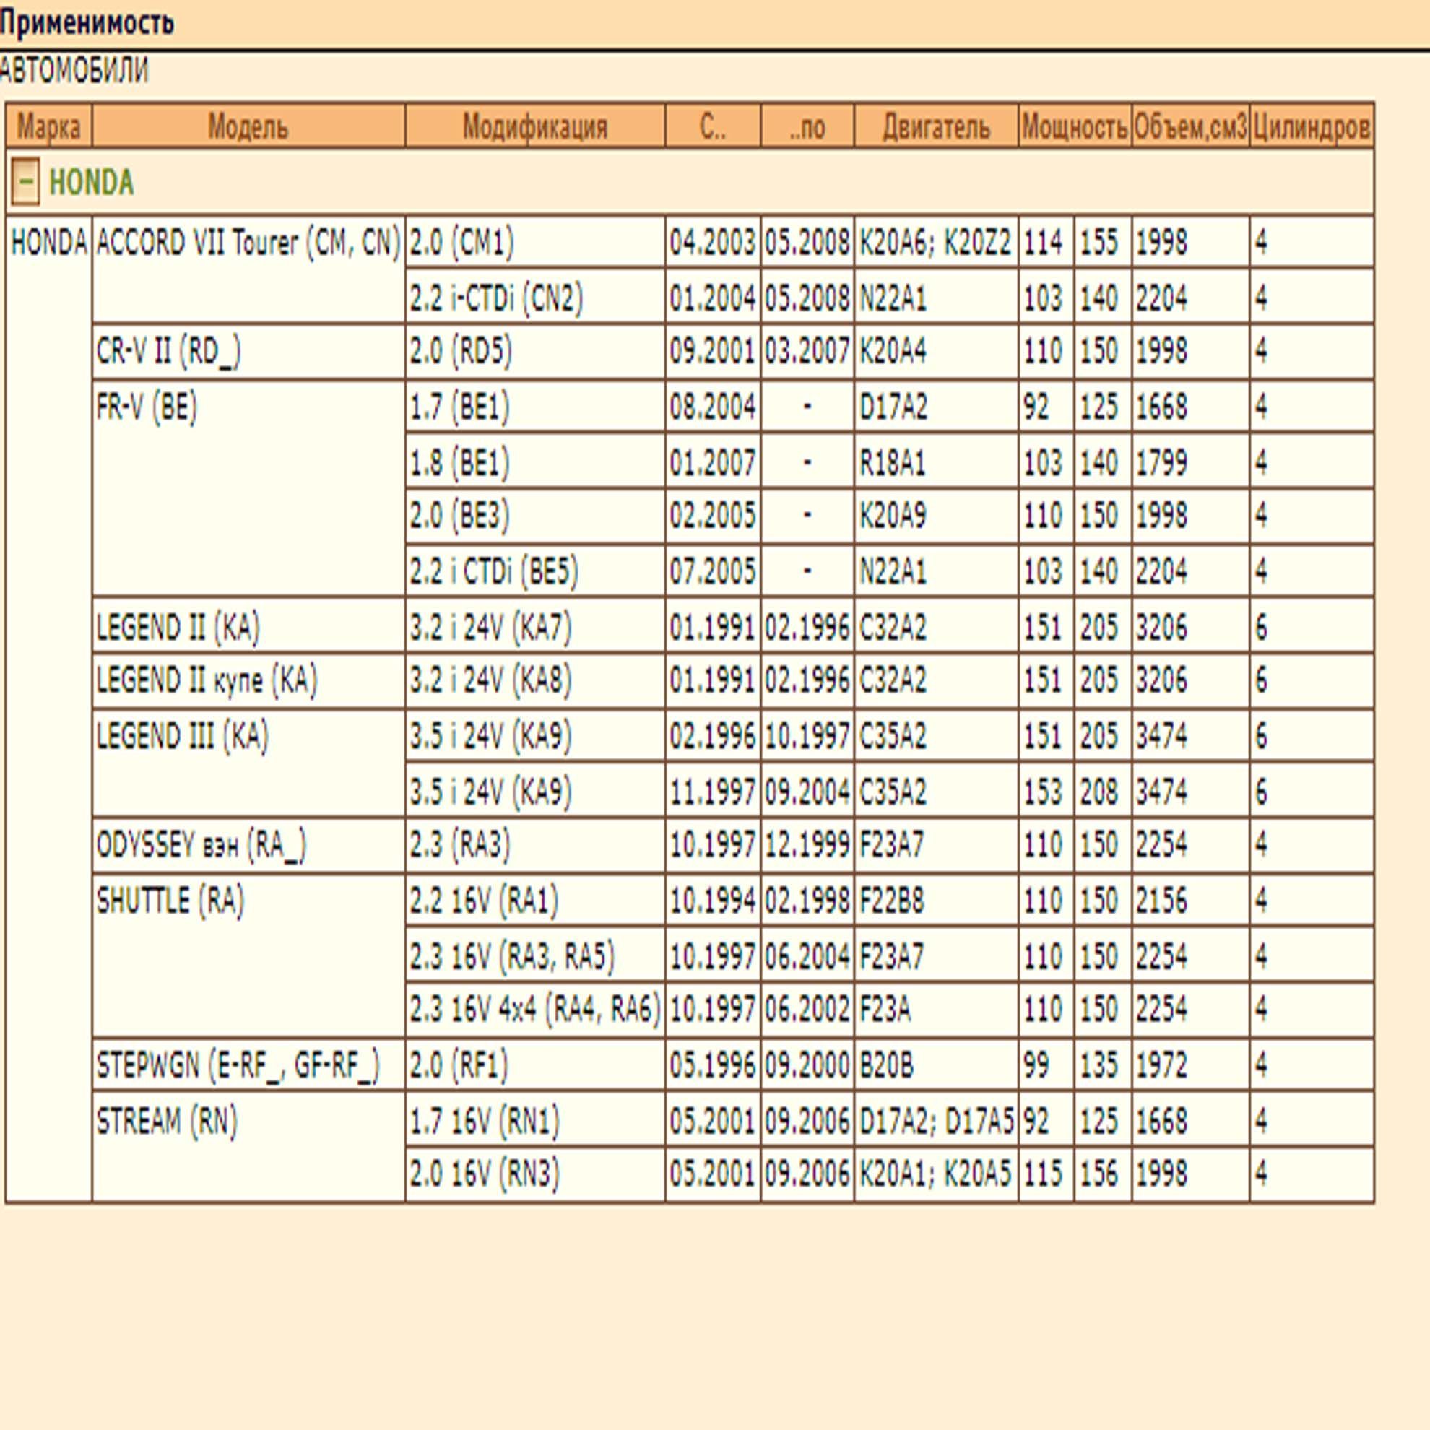This screenshot has width=1430, height=1430.
Task: Click end date 12.1999
Action: (x=807, y=844)
